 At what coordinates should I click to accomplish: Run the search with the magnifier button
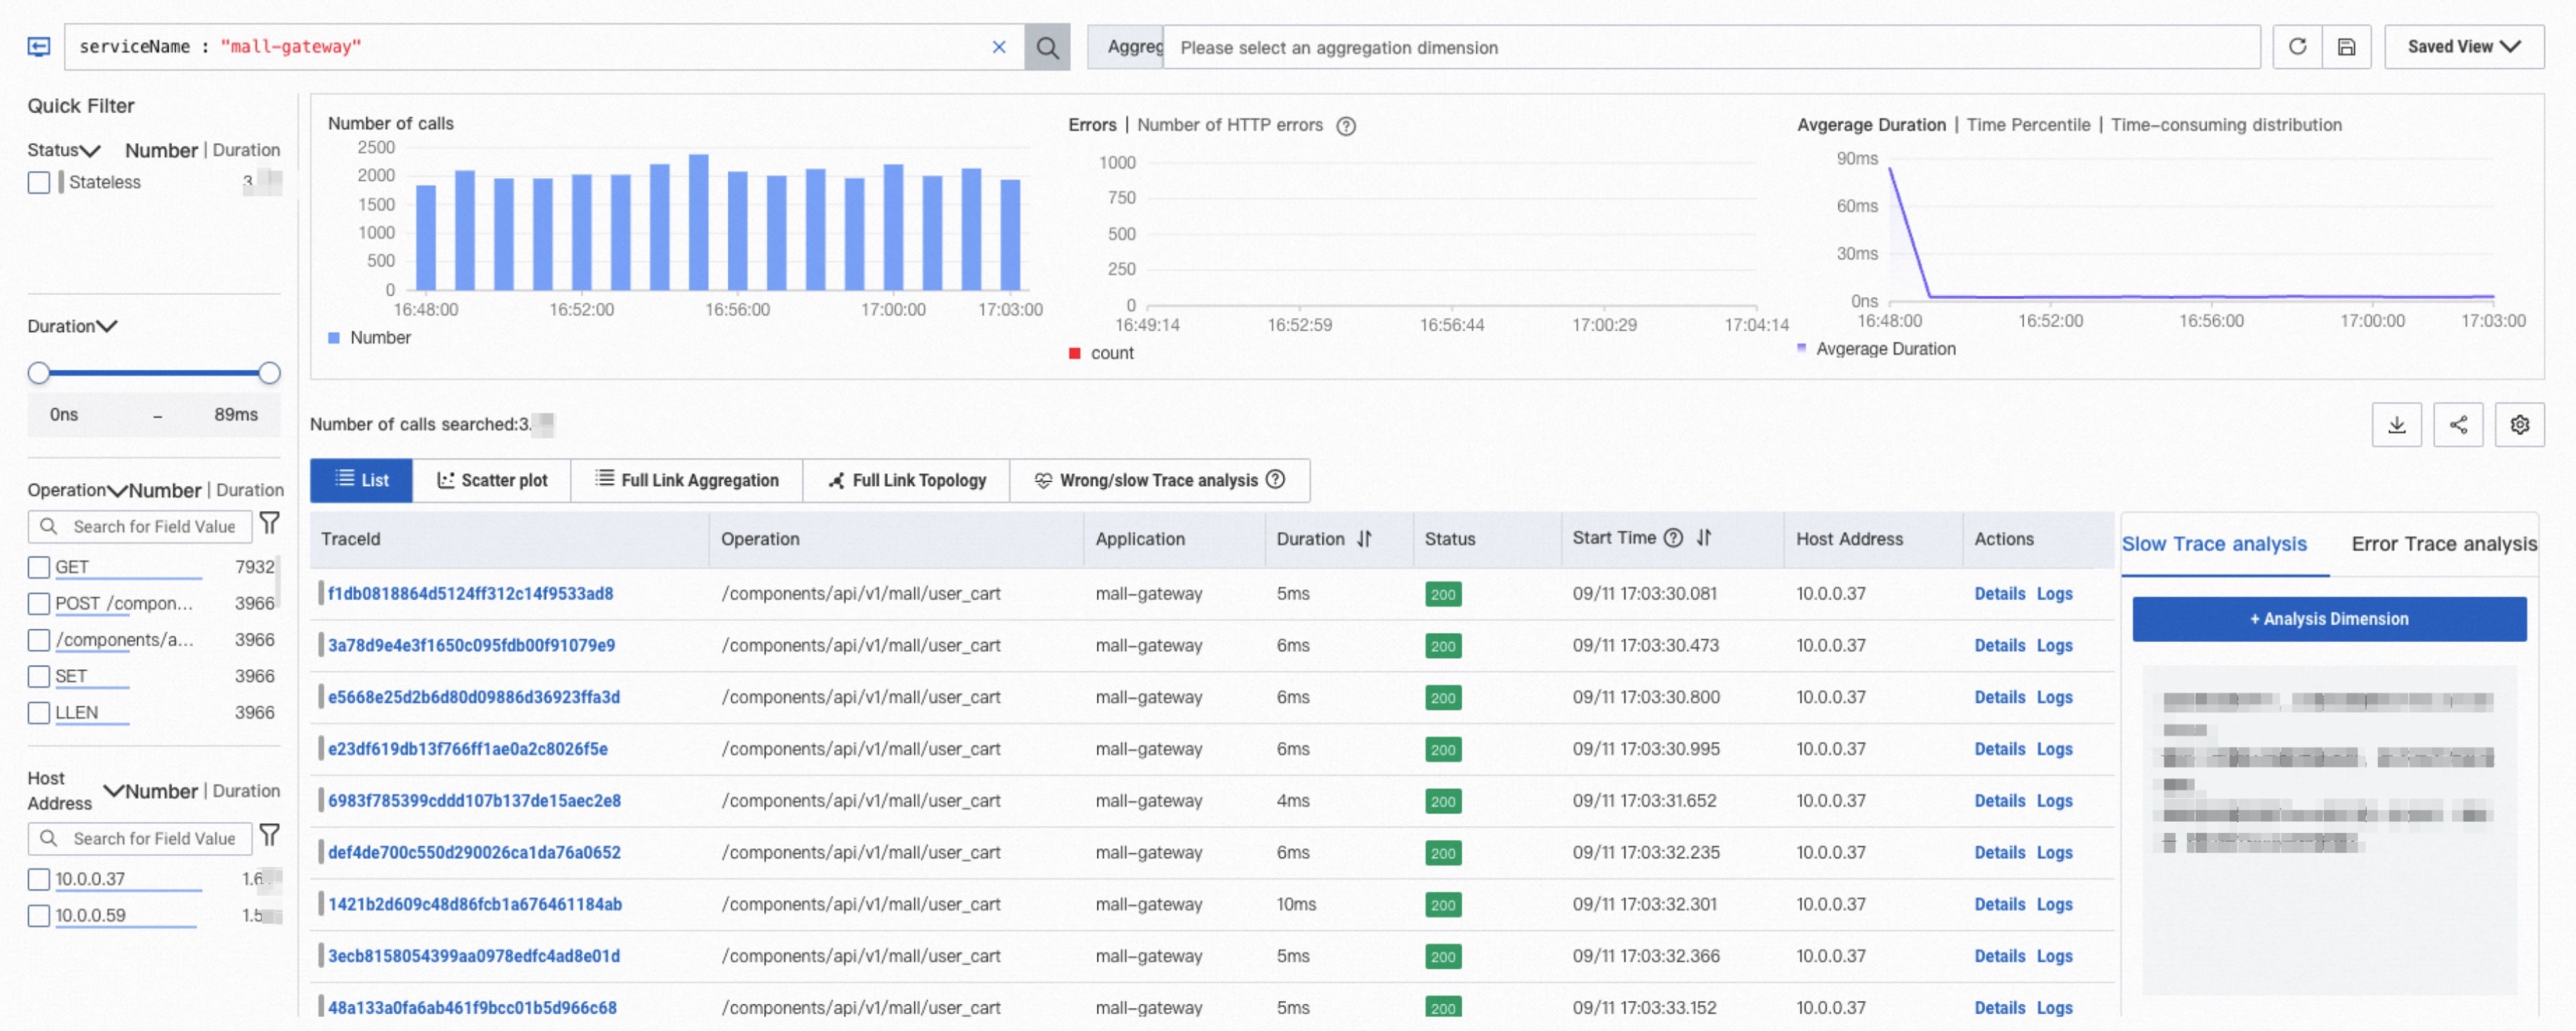[x=1047, y=47]
